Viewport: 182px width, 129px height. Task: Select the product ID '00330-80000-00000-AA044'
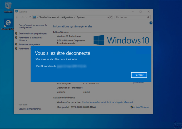83,107
